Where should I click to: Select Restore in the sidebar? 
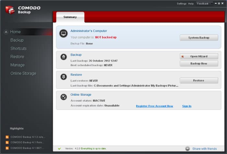pyautogui.click(x=17, y=57)
